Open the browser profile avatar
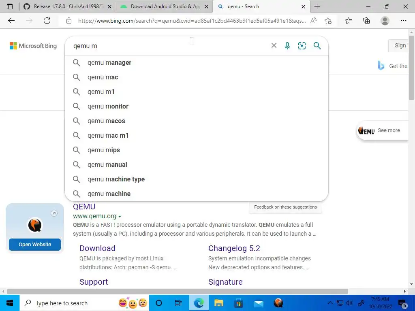The image size is (415, 311). pyautogui.click(x=385, y=21)
